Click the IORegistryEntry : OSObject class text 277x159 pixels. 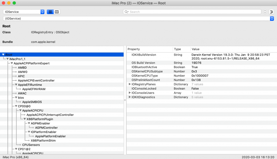tap(50, 32)
